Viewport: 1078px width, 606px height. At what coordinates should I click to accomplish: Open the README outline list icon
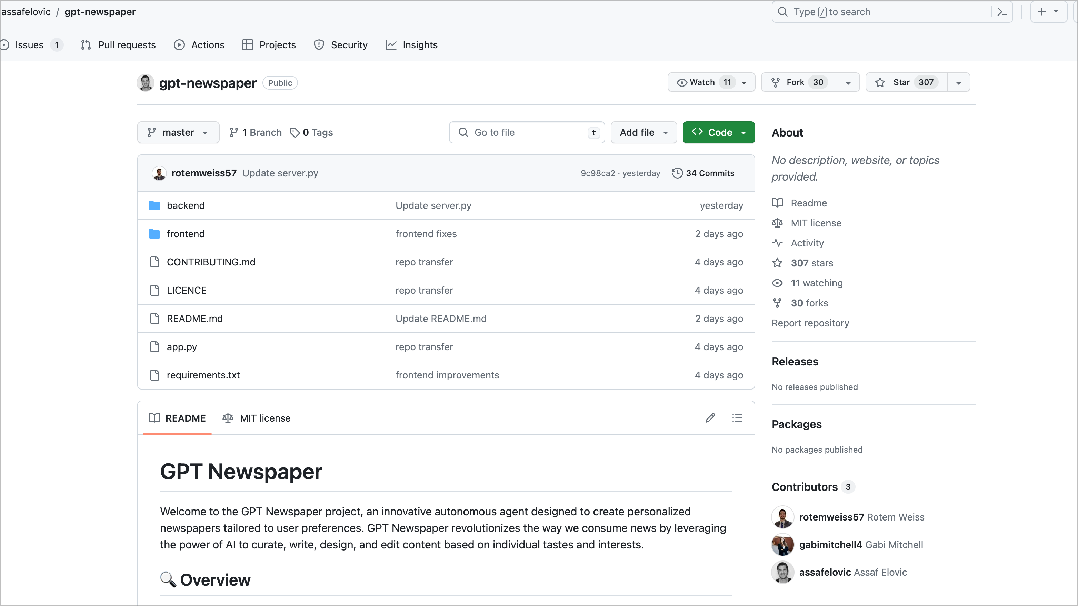pyautogui.click(x=737, y=418)
